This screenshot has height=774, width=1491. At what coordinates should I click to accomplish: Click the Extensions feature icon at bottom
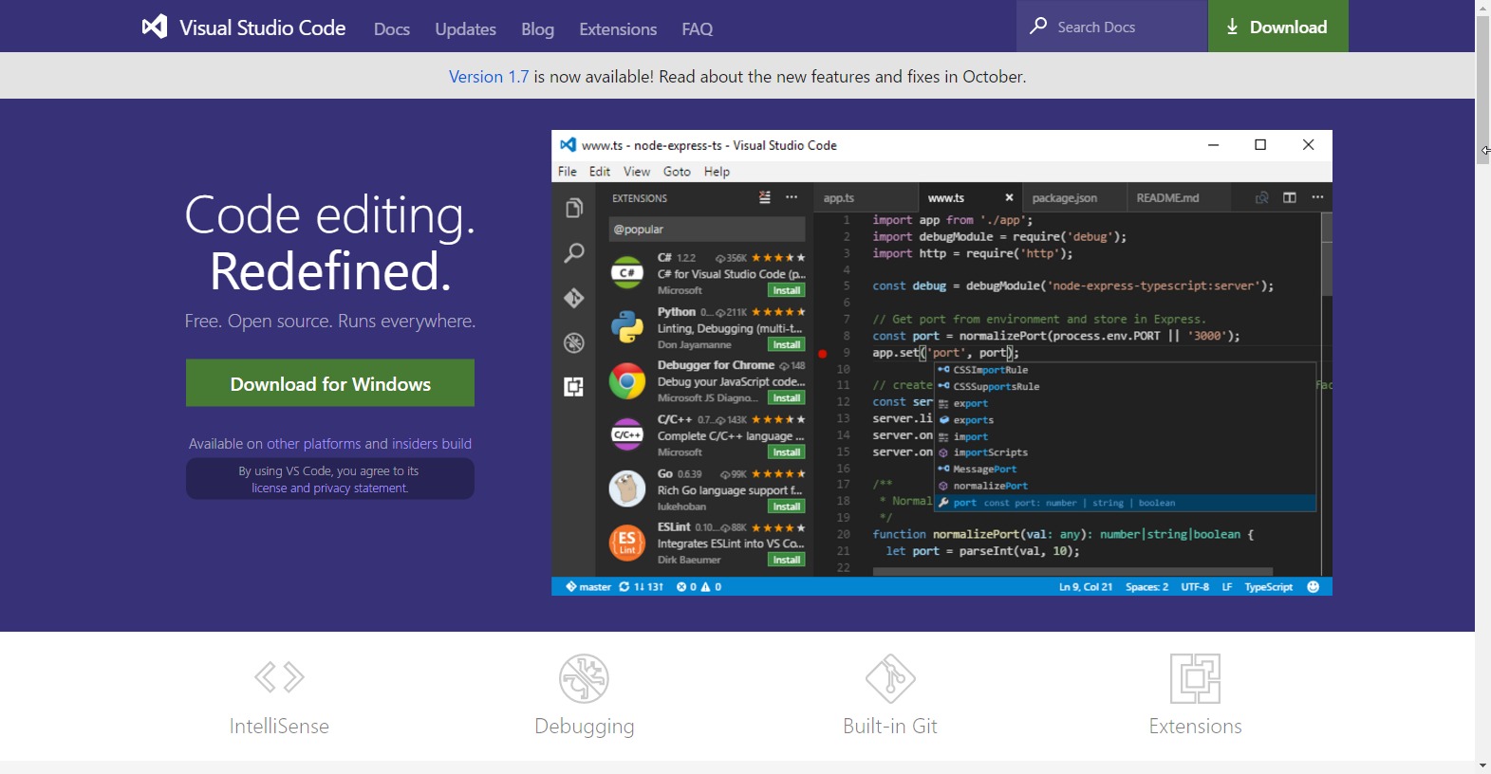pos(1195,678)
